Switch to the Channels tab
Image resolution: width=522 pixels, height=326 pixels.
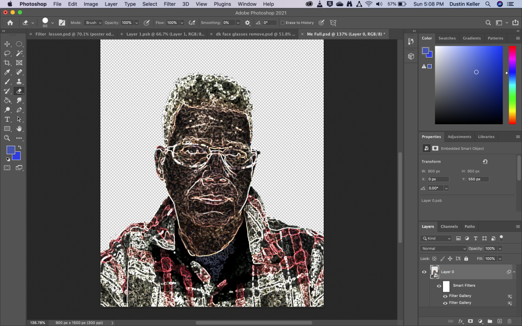click(x=449, y=227)
